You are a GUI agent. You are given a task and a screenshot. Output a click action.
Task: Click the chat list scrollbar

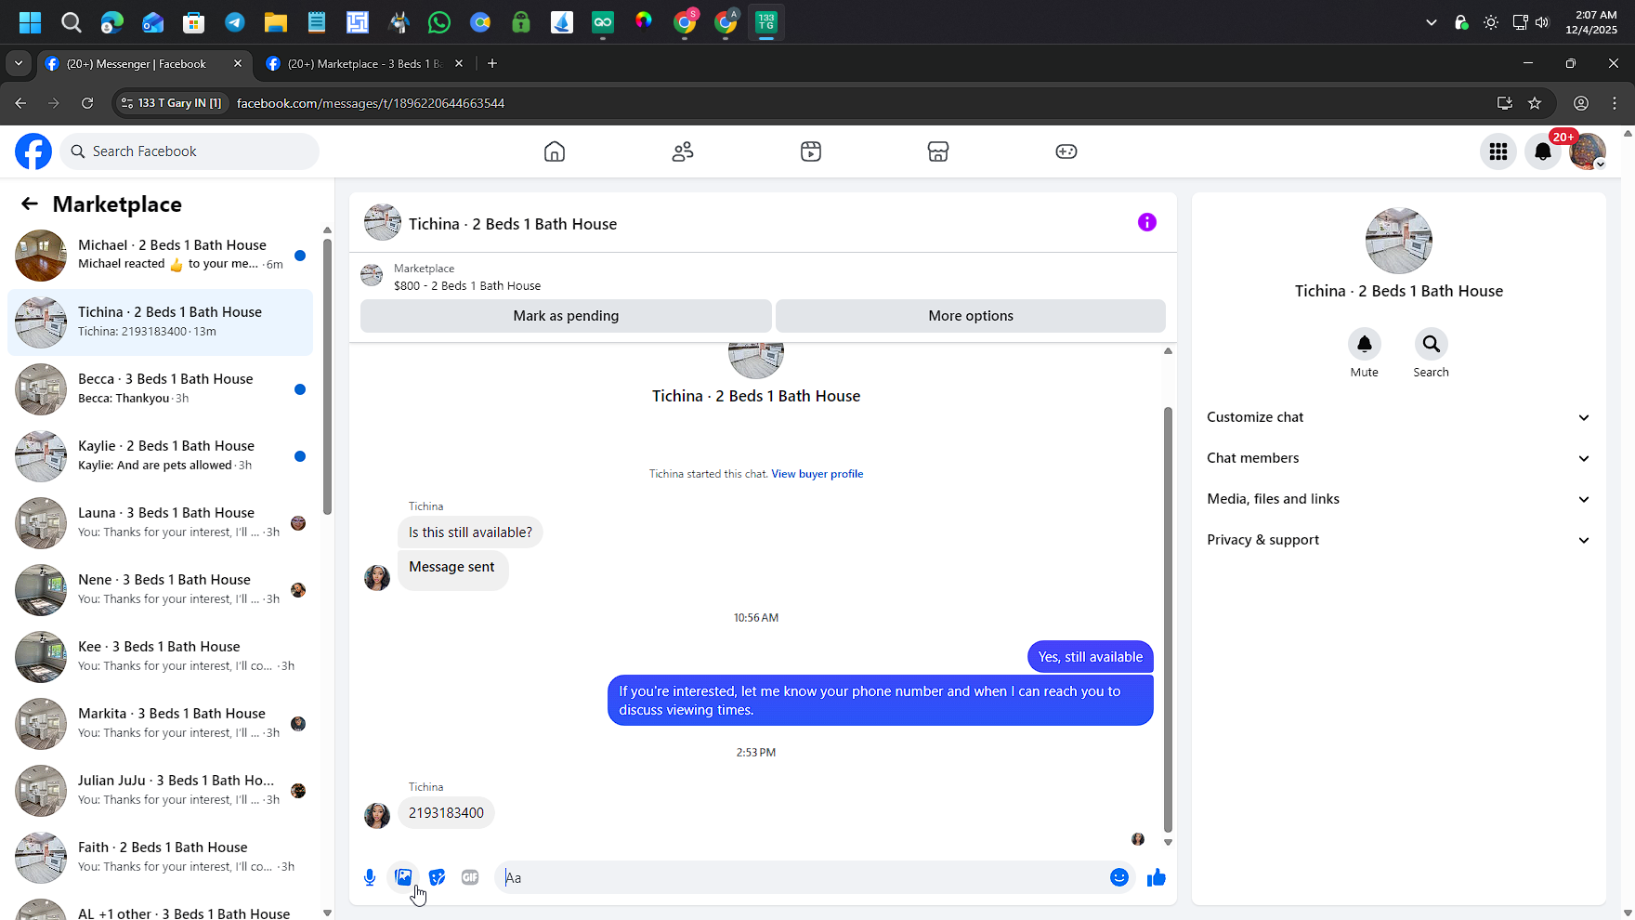[327, 376]
